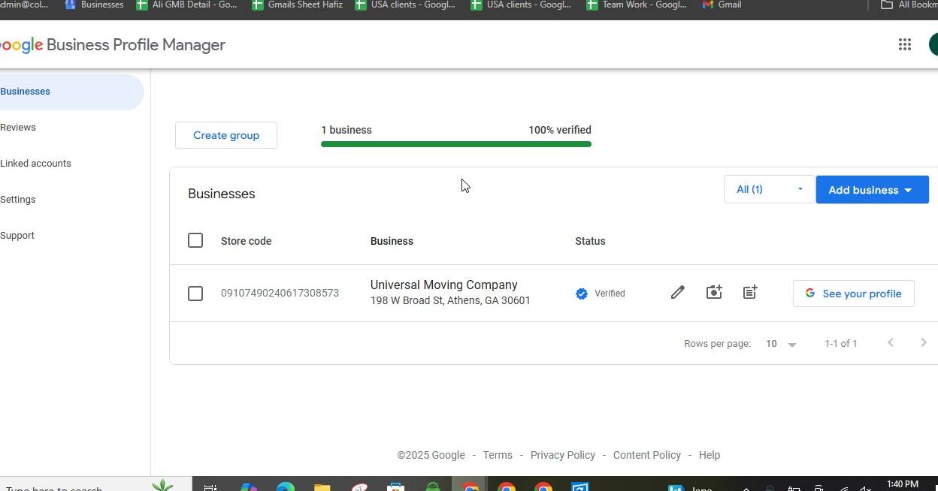Viewport: 938px width, 491px height.
Task: Click the 1-1 of 1 pagination text
Action: coord(841,343)
